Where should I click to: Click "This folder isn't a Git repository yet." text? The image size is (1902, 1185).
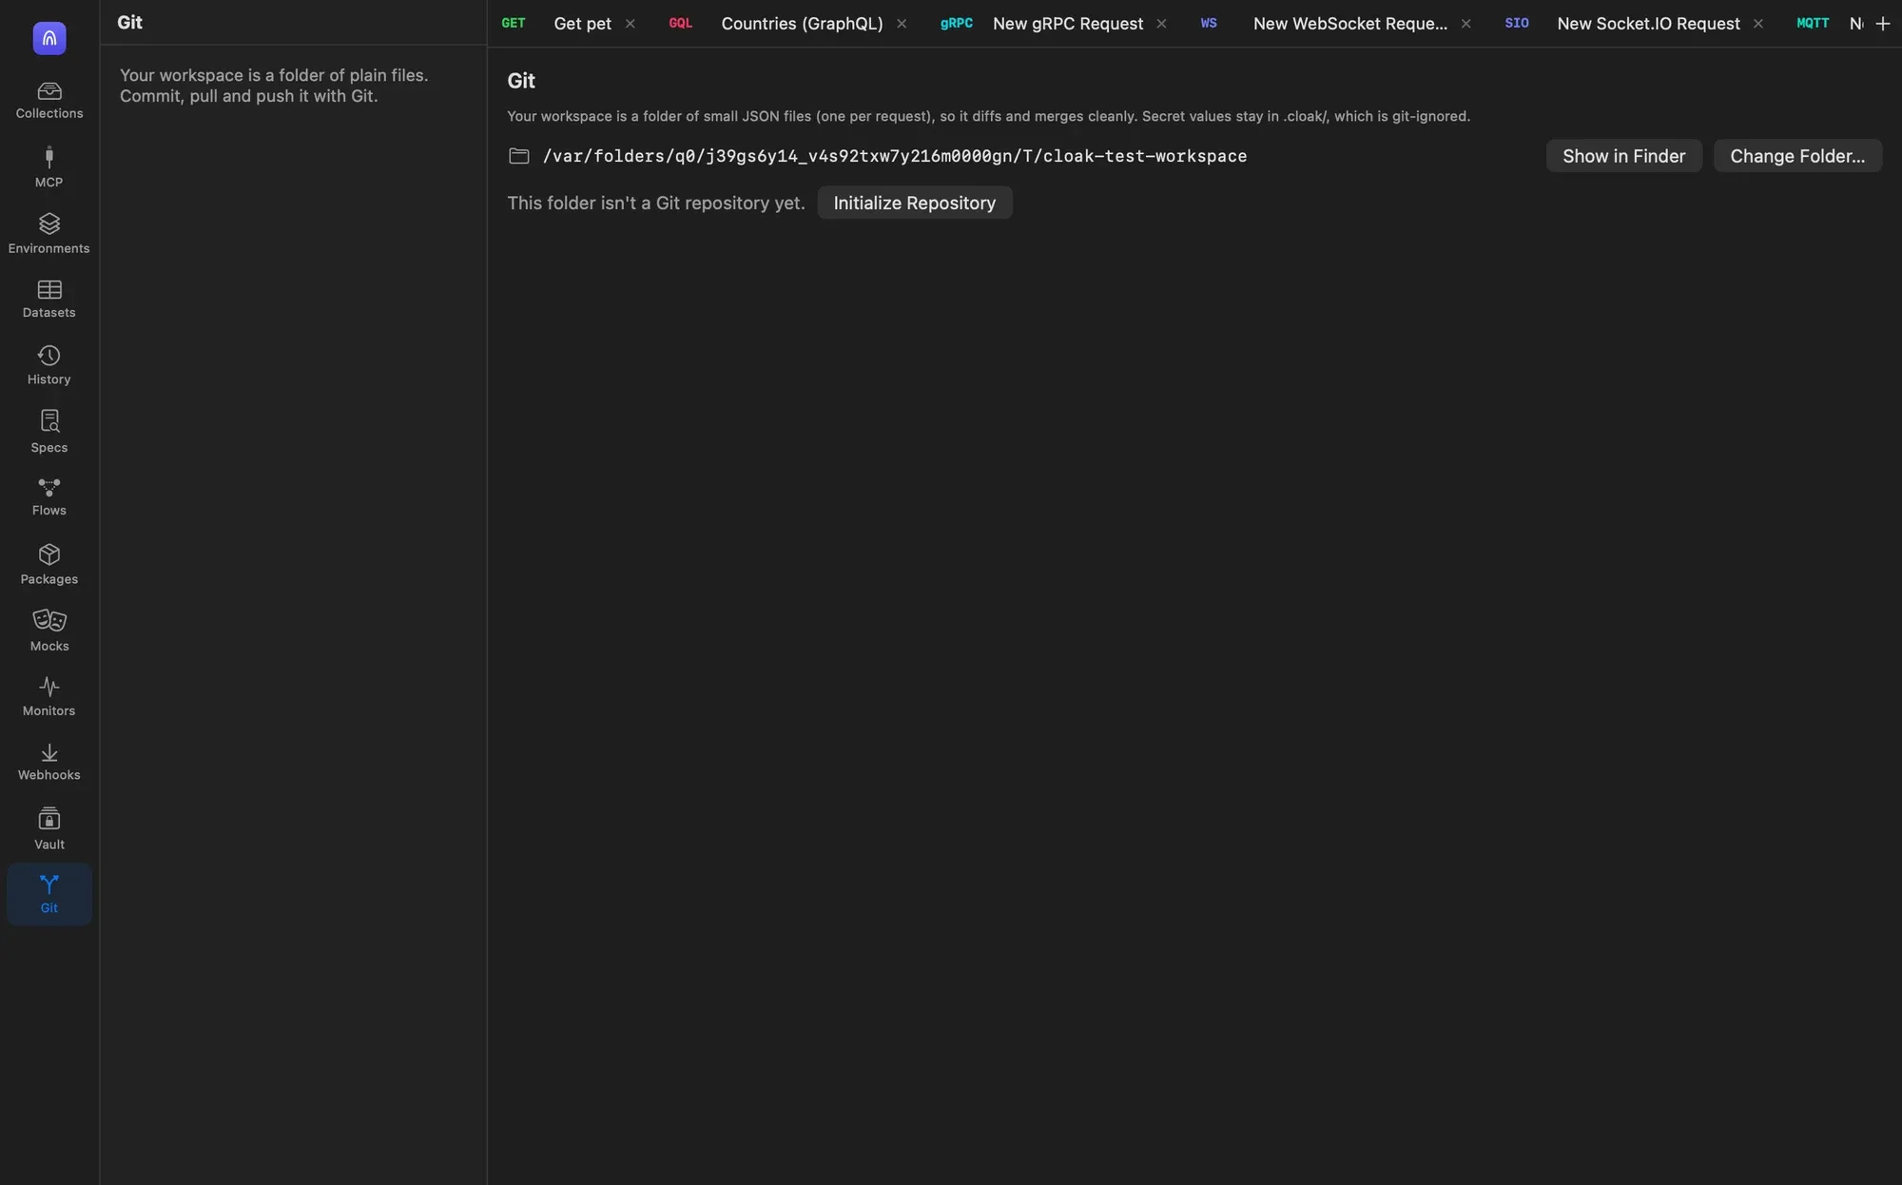pos(655,203)
